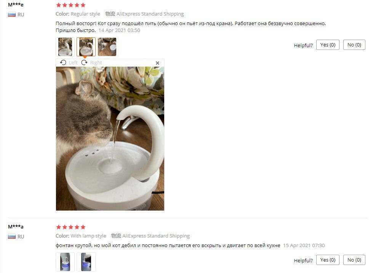Open first thumbnail of M***e's review
Screen dimensions: 373x273
click(65, 47)
